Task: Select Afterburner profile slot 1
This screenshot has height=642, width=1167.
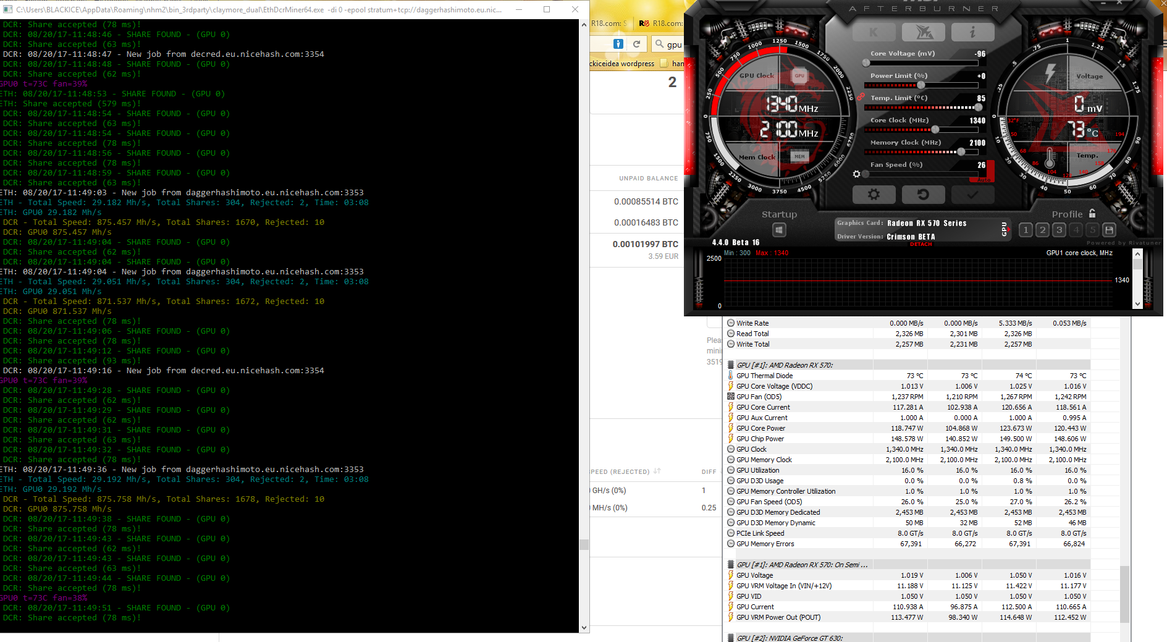Action: [x=1025, y=229]
